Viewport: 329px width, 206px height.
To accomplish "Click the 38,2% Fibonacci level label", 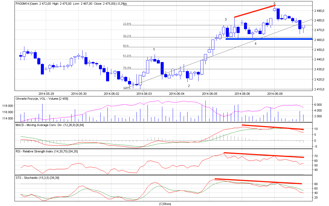I will click(127, 36).
